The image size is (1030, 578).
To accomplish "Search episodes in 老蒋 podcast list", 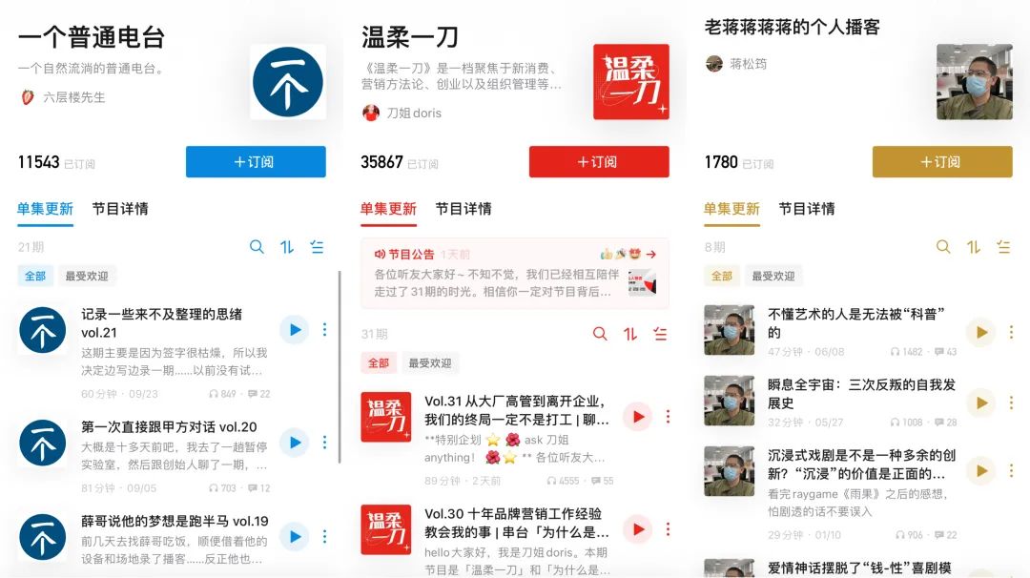I will (943, 247).
